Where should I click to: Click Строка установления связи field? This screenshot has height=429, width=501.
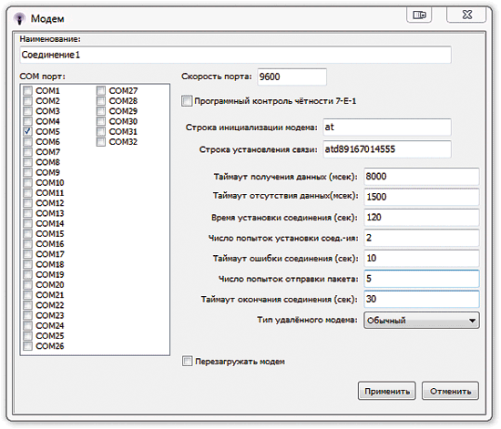(387, 149)
